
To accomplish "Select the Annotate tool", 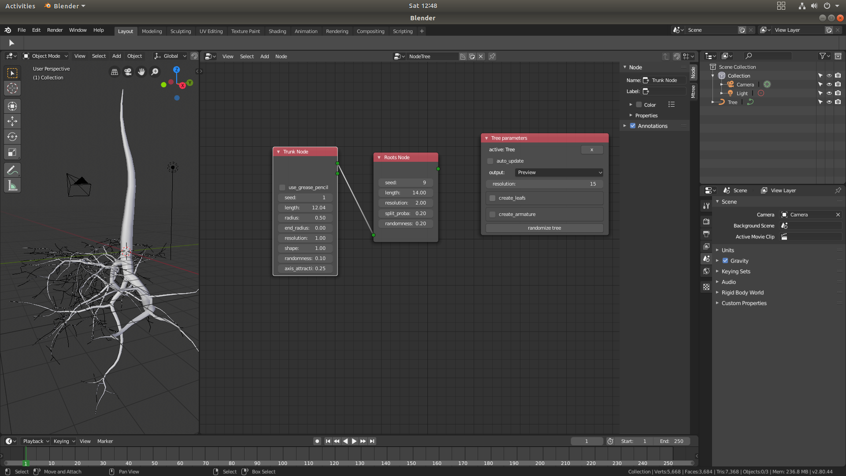I will point(12,170).
